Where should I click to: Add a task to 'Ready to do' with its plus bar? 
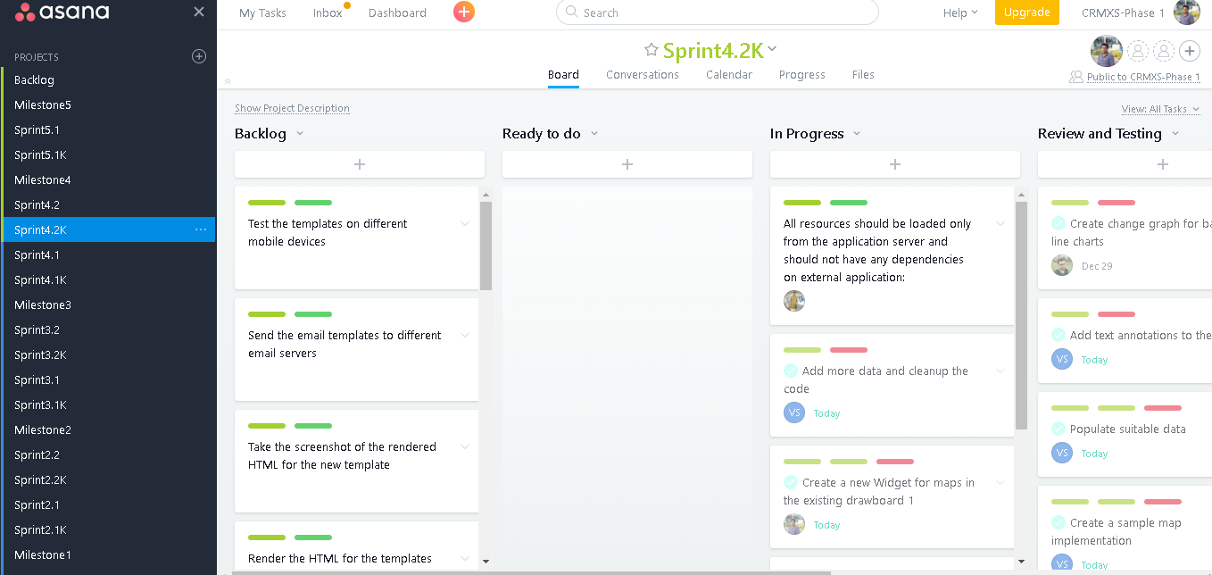(627, 164)
